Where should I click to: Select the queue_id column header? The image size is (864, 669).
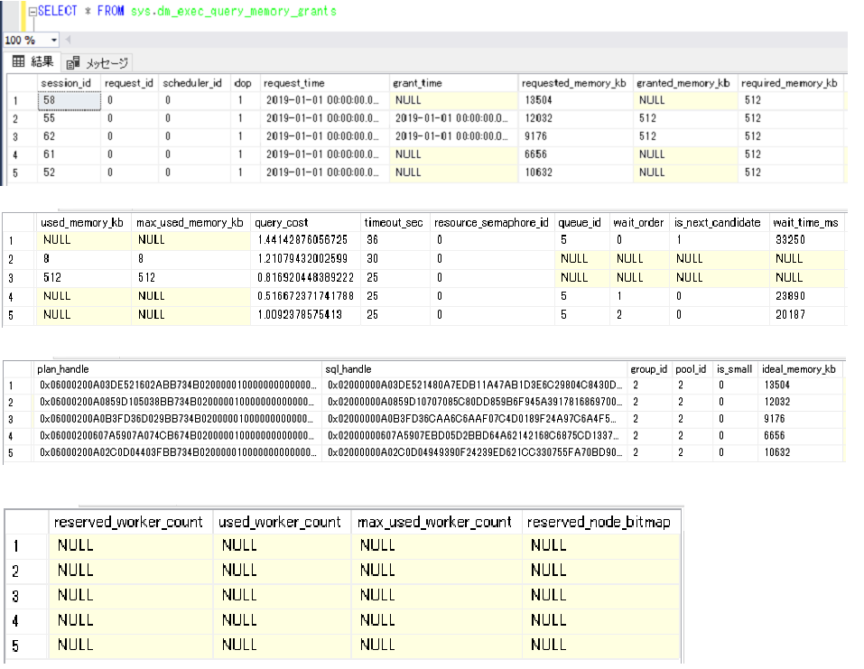[x=581, y=223]
